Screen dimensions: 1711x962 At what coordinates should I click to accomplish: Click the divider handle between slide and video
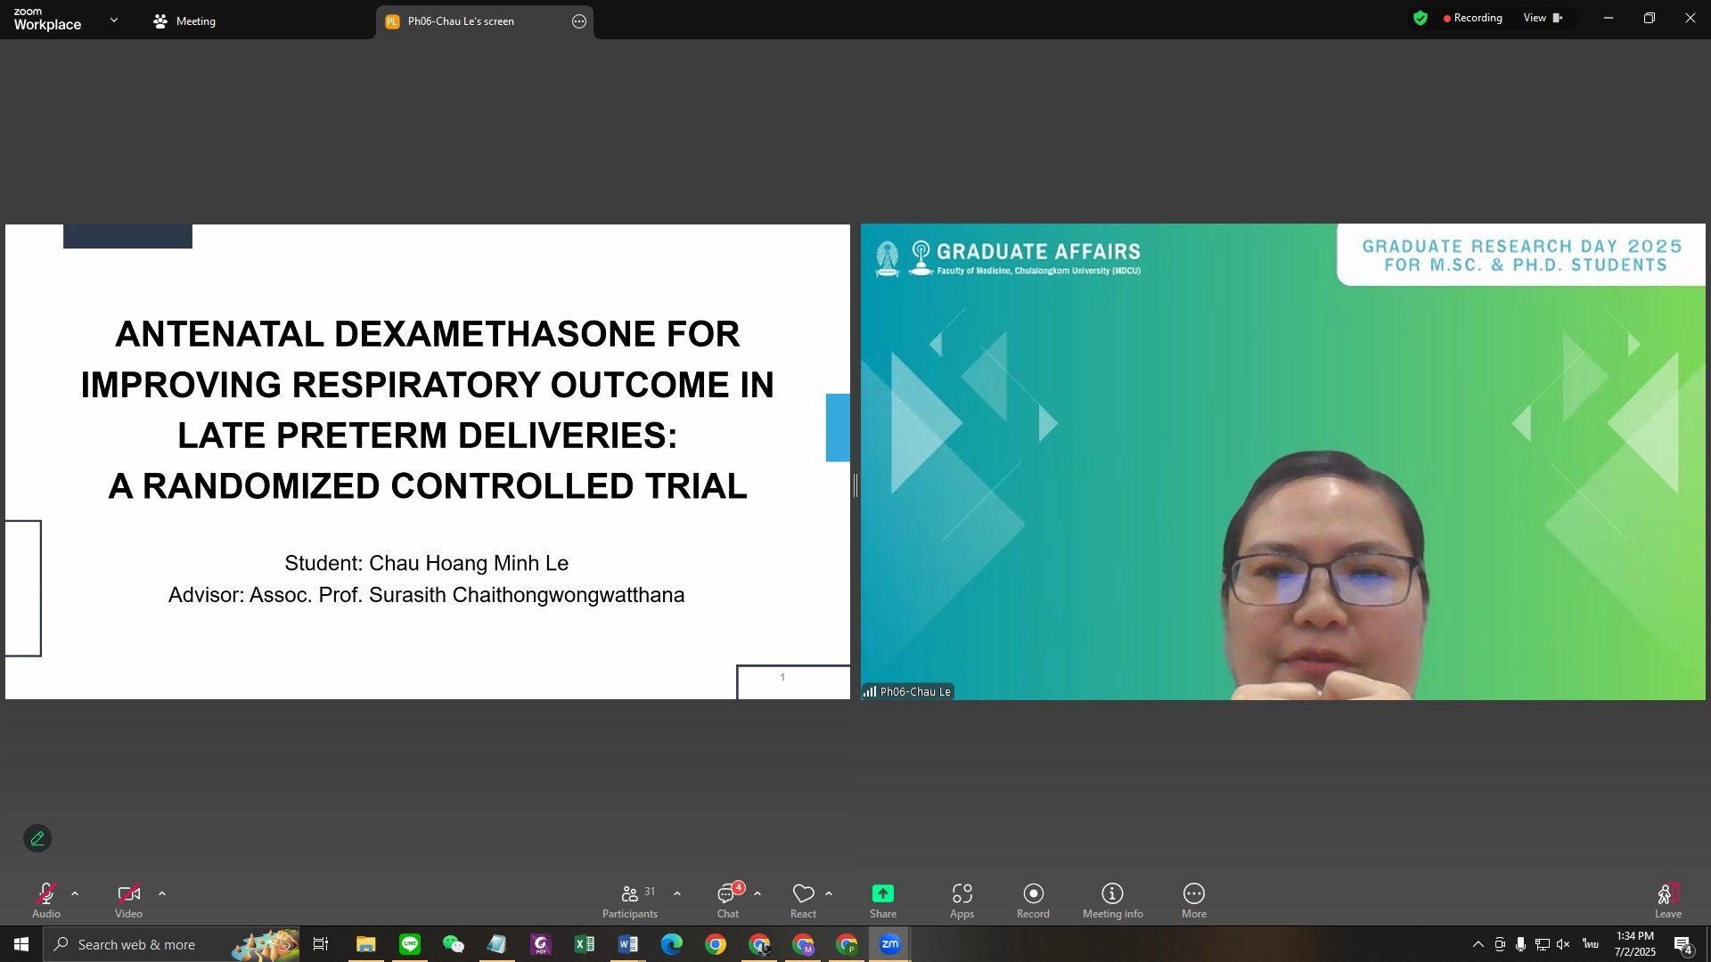(x=855, y=485)
